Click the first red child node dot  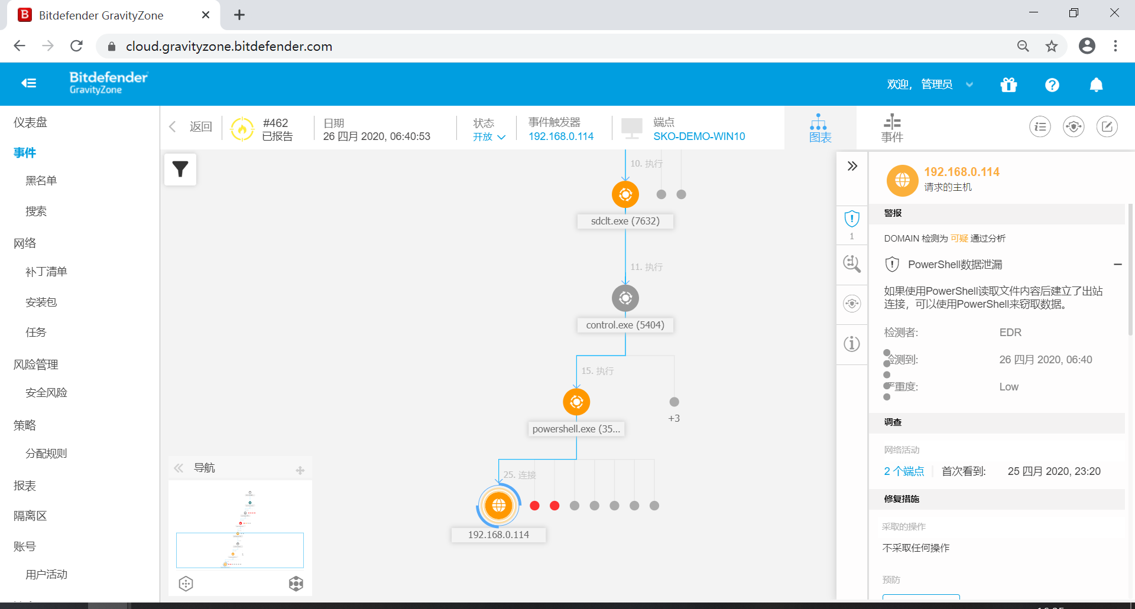535,506
